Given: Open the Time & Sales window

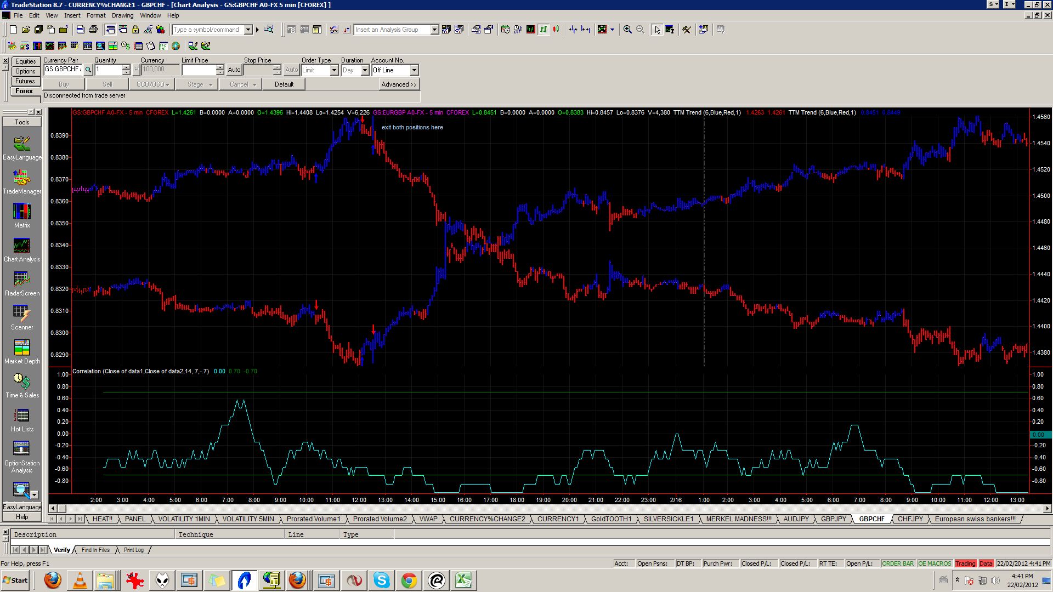Looking at the screenshot, I should tap(22, 385).
